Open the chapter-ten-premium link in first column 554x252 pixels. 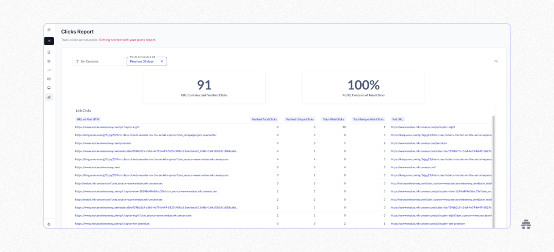(112, 224)
